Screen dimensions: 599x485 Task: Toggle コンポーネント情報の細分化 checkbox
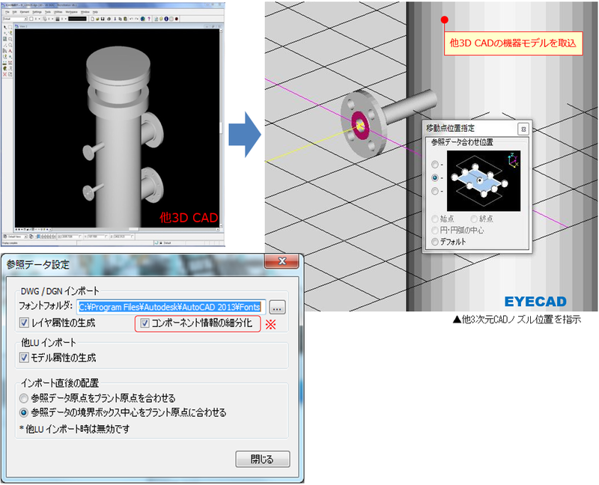pos(145,323)
